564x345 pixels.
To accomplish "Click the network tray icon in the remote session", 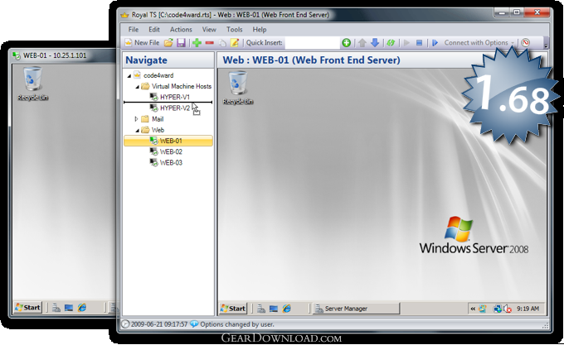I will point(498,309).
